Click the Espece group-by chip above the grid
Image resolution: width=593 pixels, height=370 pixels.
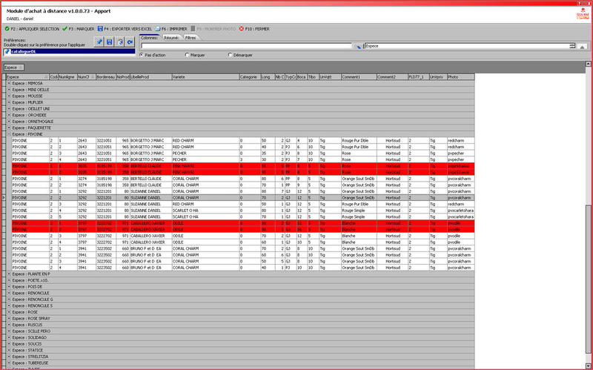[13, 67]
